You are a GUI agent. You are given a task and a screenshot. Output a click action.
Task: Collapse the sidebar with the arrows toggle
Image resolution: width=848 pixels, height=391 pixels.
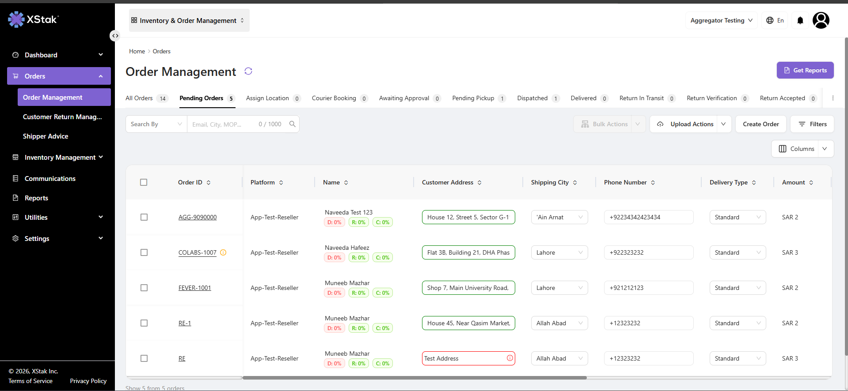115,36
